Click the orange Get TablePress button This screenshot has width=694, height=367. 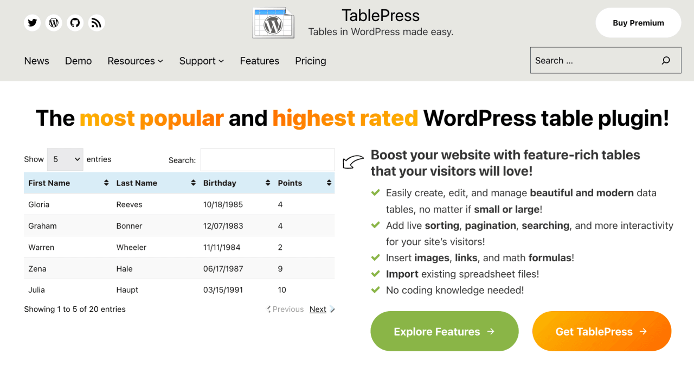point(601,331)
